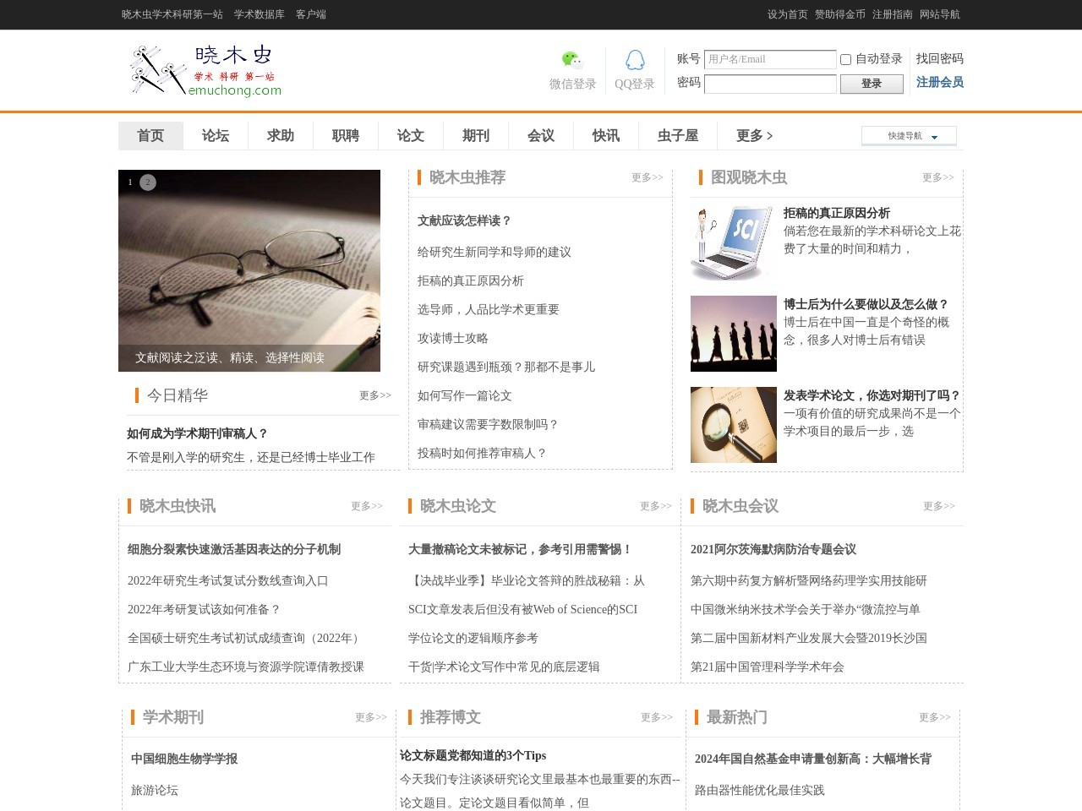This screenshot has height=811, width=1082.
Task: Expand the 更多 > navigation menu
Action: 754,136
